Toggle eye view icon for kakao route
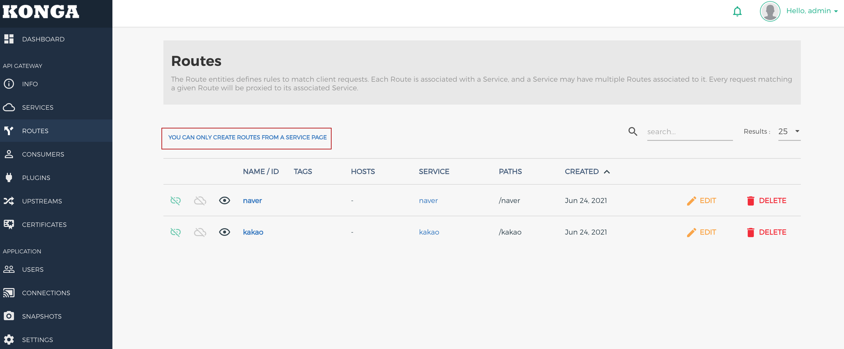This screenshot has height=349, width=844. tap(225, 232)
